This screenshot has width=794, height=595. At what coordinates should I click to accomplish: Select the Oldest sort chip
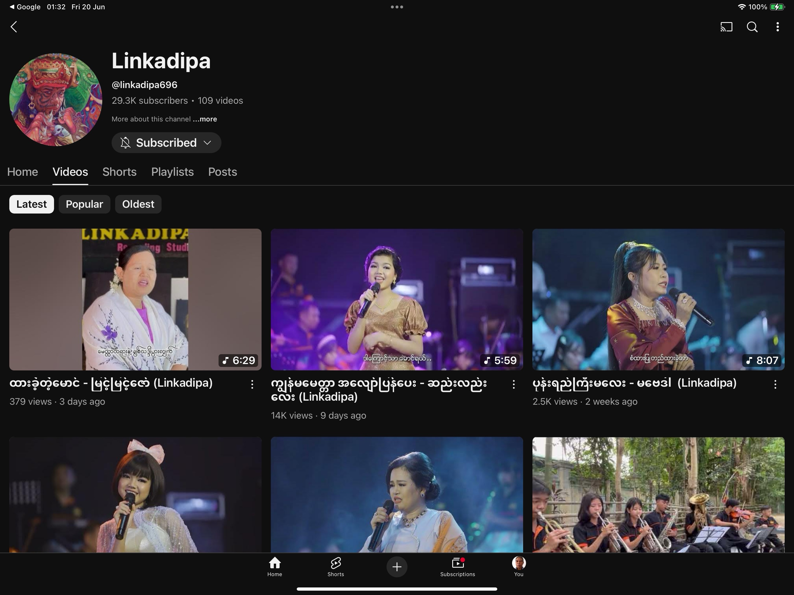138,204
